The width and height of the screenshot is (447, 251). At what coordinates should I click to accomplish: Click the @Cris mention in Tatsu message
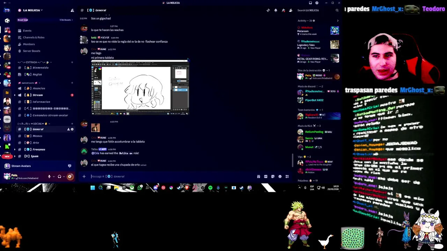click(x=95, y=153)
